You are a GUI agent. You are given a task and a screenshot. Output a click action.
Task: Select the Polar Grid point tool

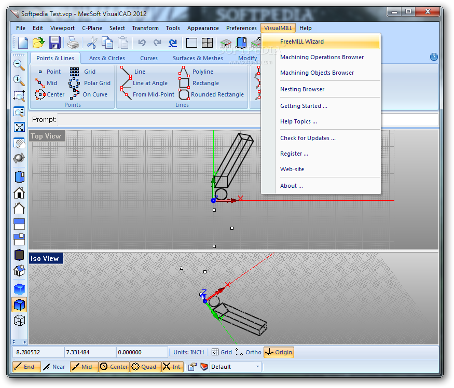click(x=90, y=83)
